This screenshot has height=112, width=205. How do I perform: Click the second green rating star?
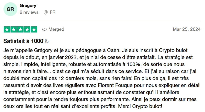[14, 29]
